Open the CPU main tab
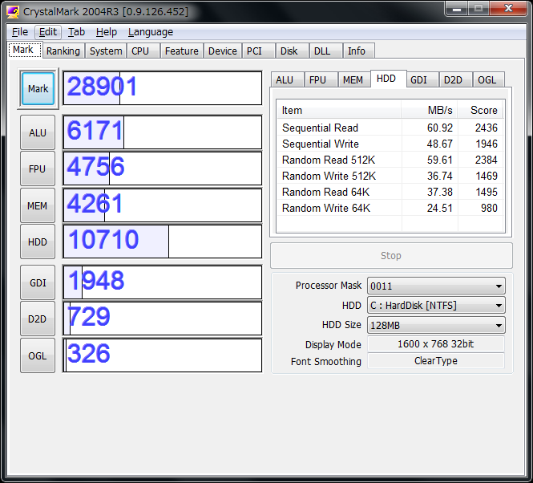 pos(143,51)
